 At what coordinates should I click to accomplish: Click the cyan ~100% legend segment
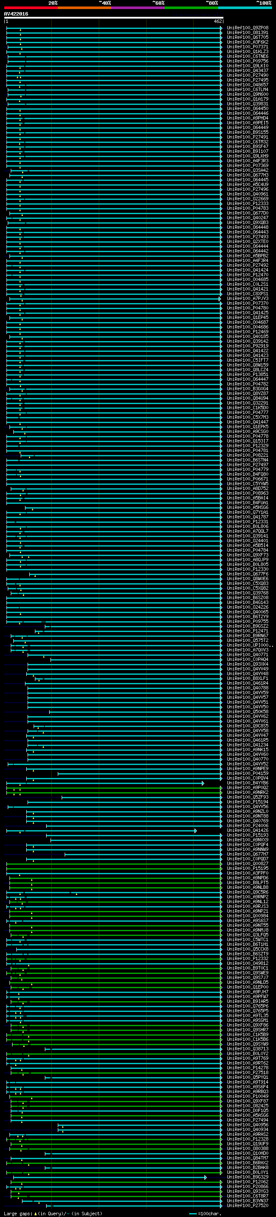(x=245, y=8)
